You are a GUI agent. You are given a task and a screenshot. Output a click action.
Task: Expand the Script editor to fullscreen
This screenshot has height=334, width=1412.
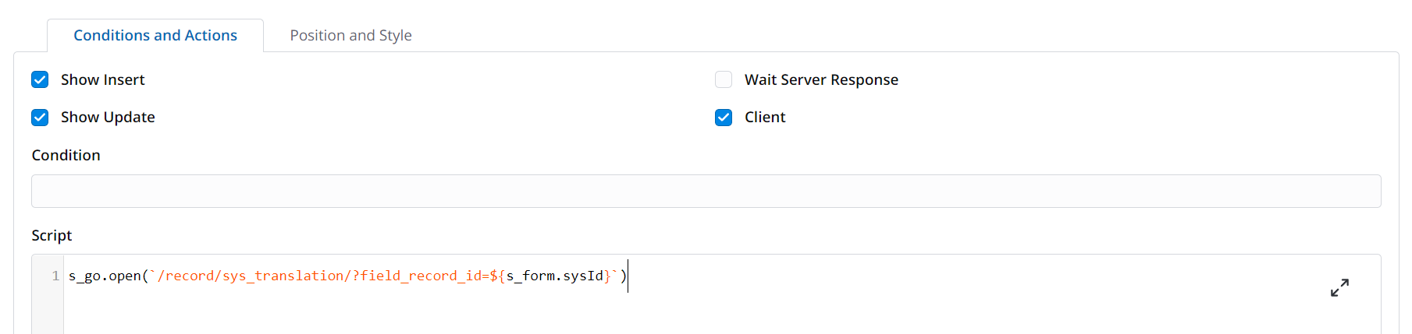pyautogui.click(x=1339, y=288)
